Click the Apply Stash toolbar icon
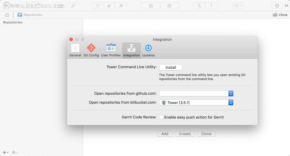The height and width of the screenshot is (156, 290). tap(169, 5)
